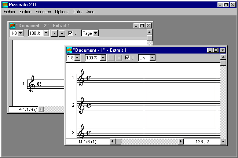Image resolution: width=238 pixels, height=158 pixels.
Task: Click the Document 1 window icon
Action: 69,50
